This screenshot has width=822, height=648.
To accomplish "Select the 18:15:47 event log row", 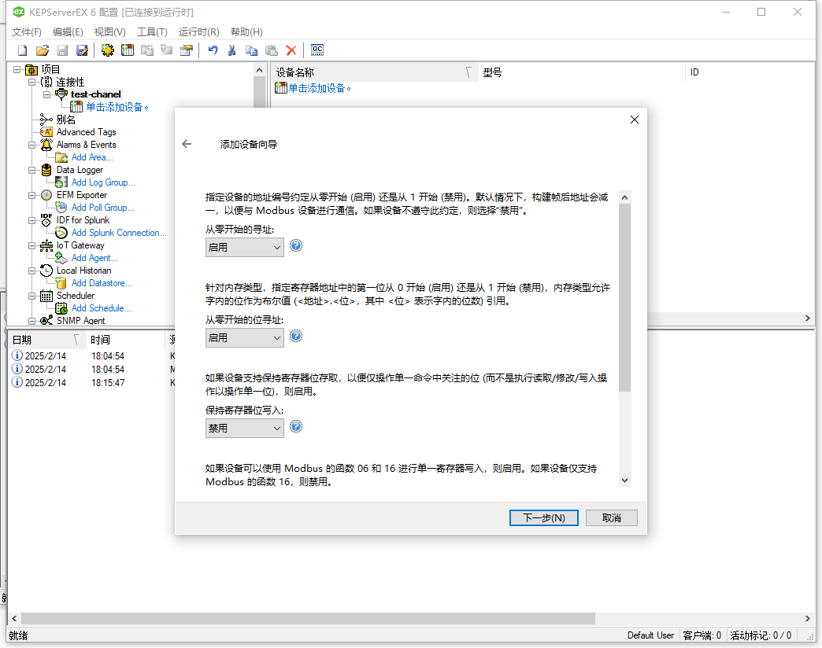I will tap(92, 383).
